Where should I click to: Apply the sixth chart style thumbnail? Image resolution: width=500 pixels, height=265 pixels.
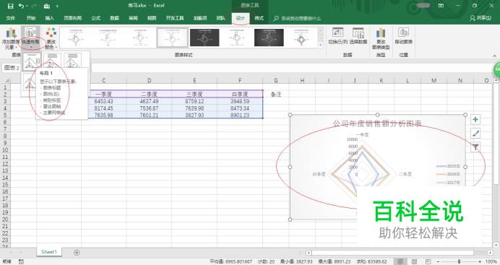pyautogui.click(x=236, y=38)
